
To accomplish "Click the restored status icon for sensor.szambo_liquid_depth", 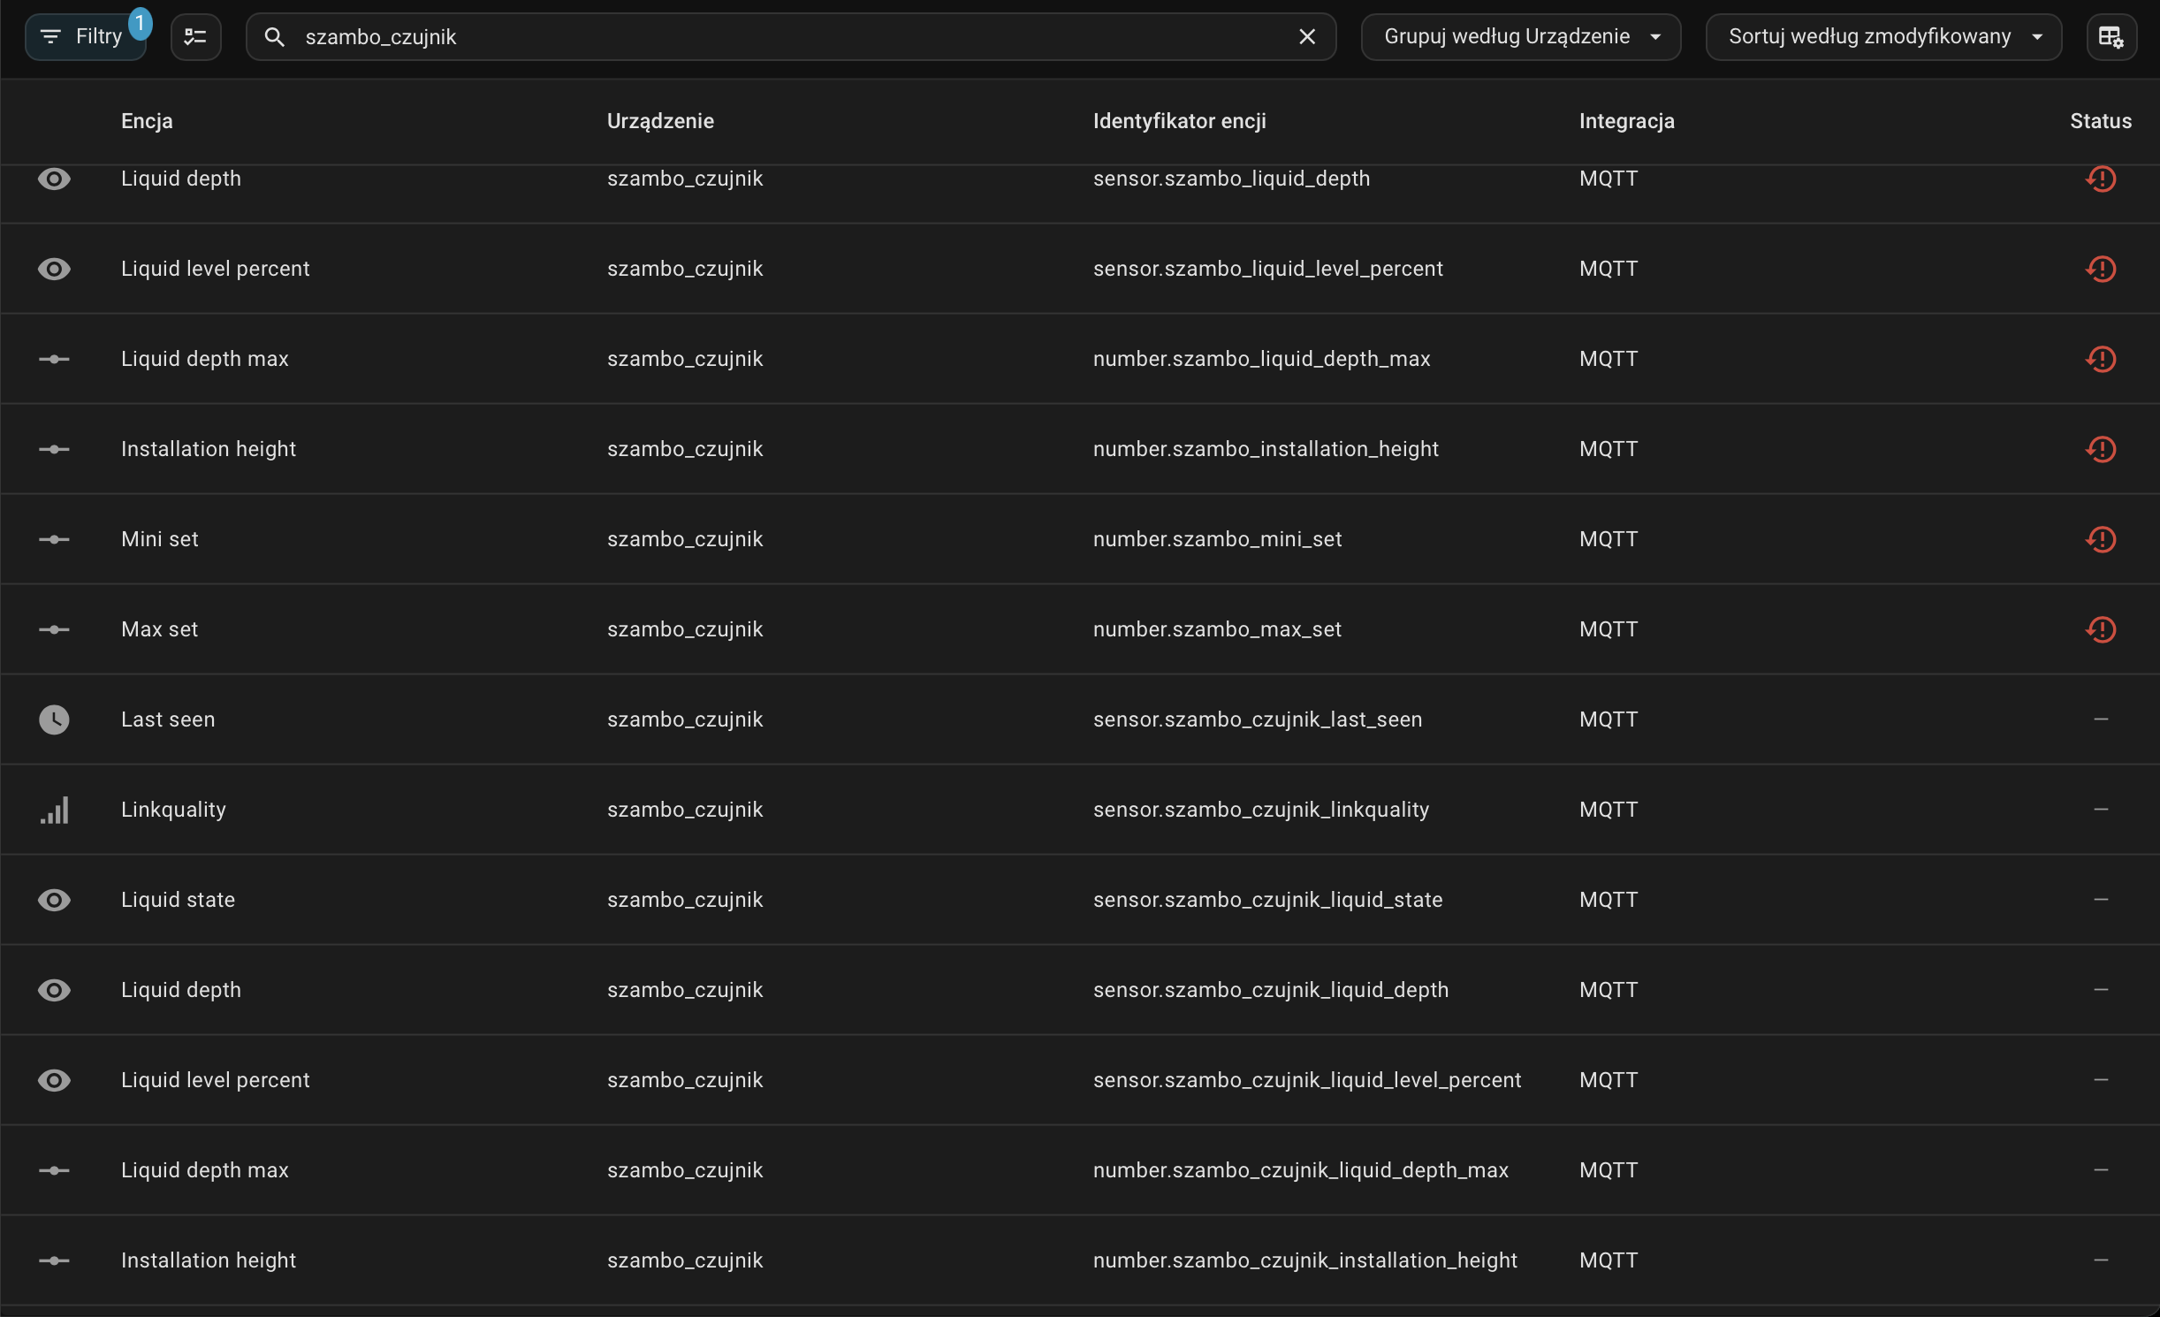I will tap(2100, 179).
